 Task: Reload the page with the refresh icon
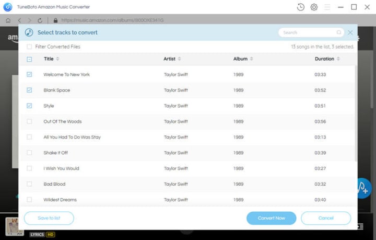coord(40,20)
